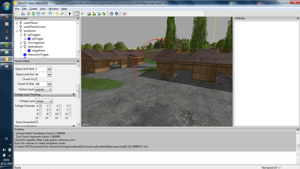Close the Scenegraph panel
This screenshot has width=300, height=169.
78,18
